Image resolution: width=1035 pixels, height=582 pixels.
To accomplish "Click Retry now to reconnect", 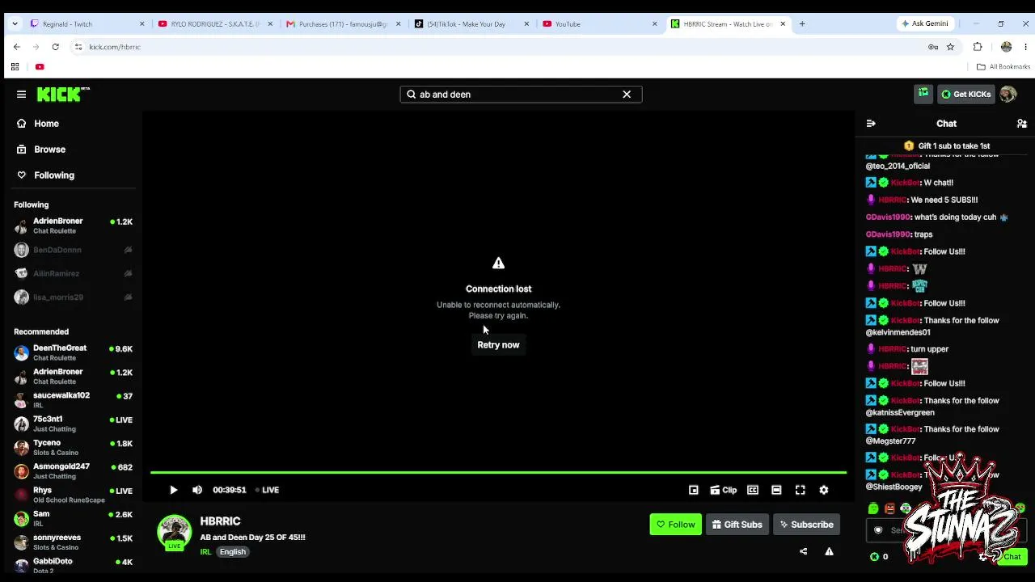I will pos(498,345).
